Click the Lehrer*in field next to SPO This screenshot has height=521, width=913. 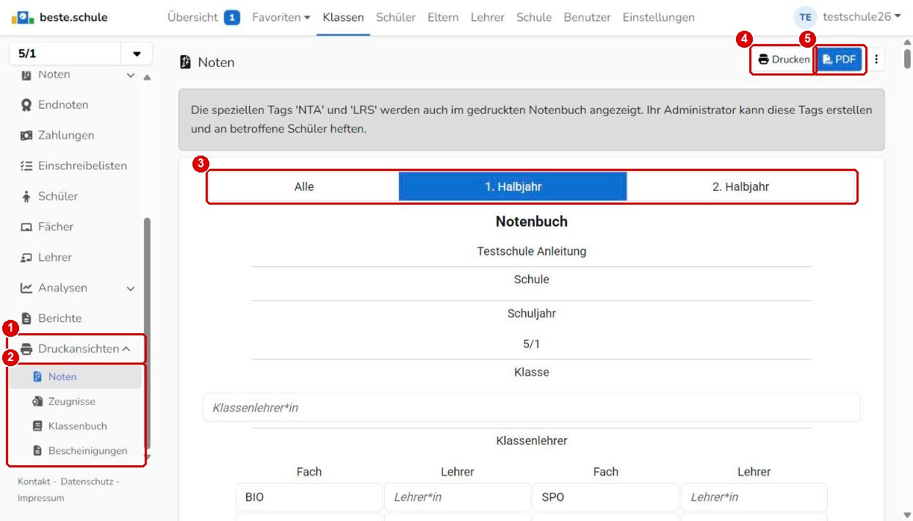click(x=754, y=497)
